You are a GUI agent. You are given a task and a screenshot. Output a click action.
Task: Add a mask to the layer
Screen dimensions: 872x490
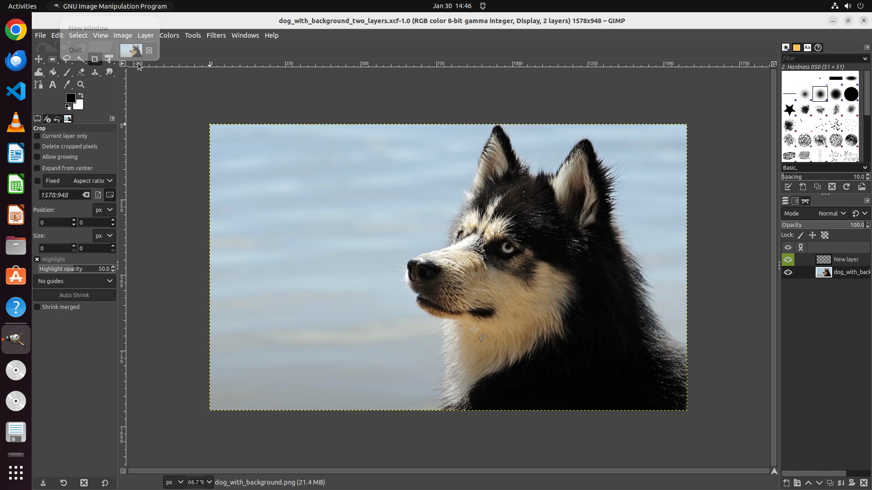pos(852,483)
